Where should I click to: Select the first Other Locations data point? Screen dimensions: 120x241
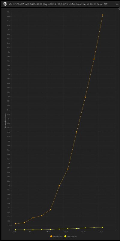[16, 230]
